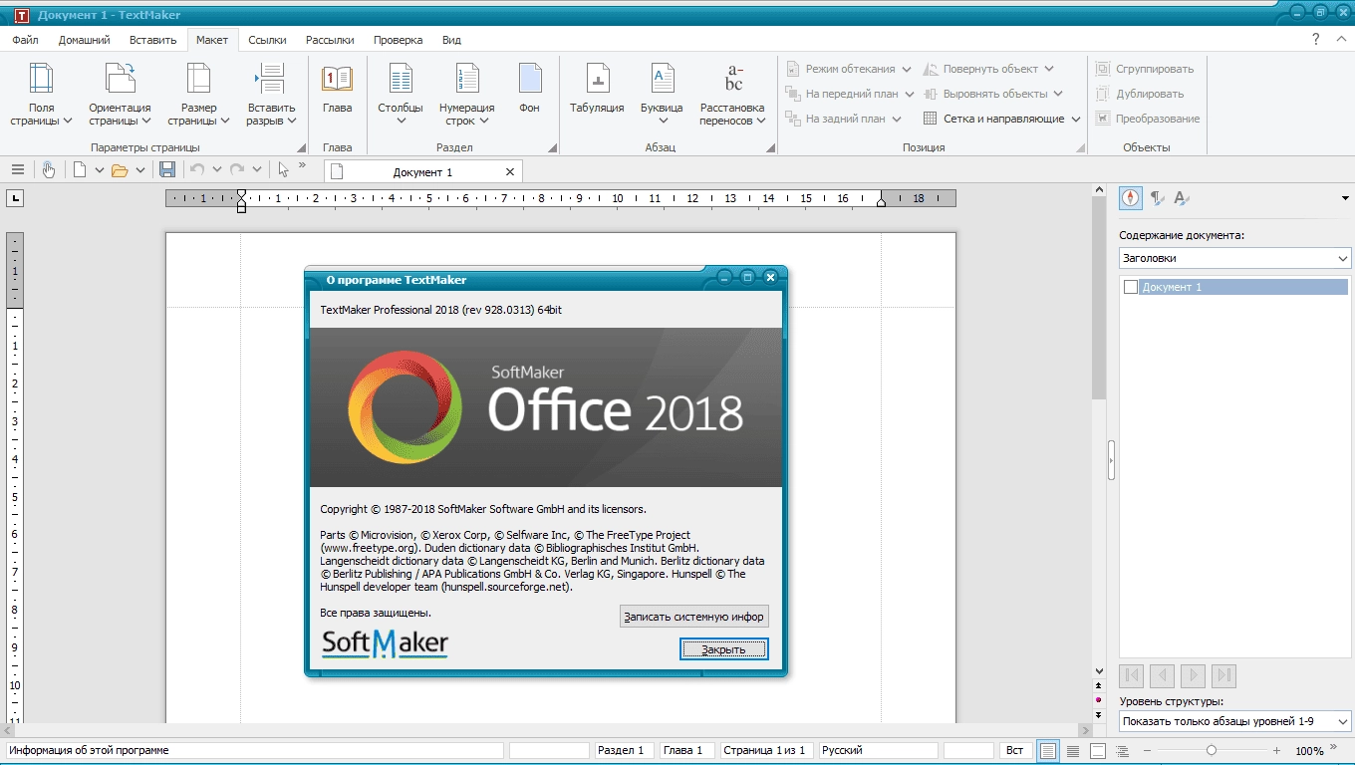Viewport: 1355px width, 765px height.
Task: Open the Файл menu
Action: pyautogui.click(x=26, y=40)
